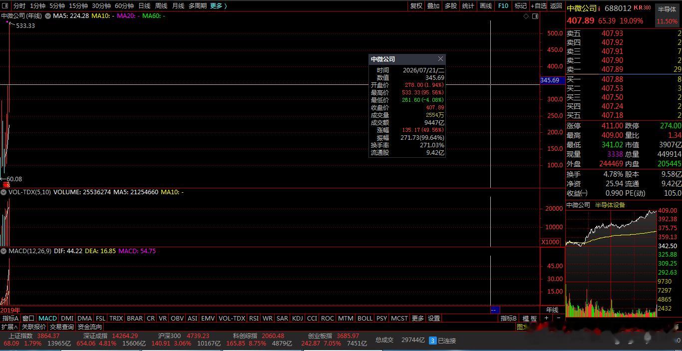Select the OBV indicator
The width and height of the screenshot is (682, 351).
[x=177, y=318]
